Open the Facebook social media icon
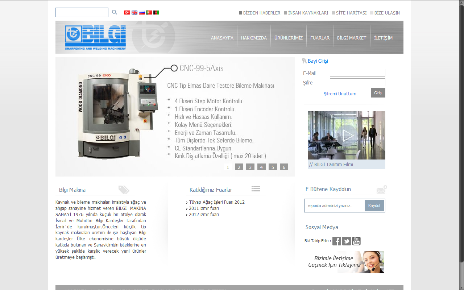The width and height of the screenshot is (464, 290). click(337, 241)
